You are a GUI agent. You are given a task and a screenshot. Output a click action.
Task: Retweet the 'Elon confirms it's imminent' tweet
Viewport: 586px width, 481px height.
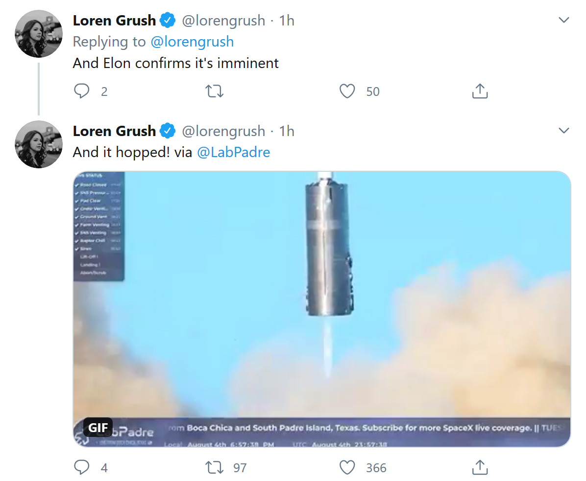pos(215,92)
